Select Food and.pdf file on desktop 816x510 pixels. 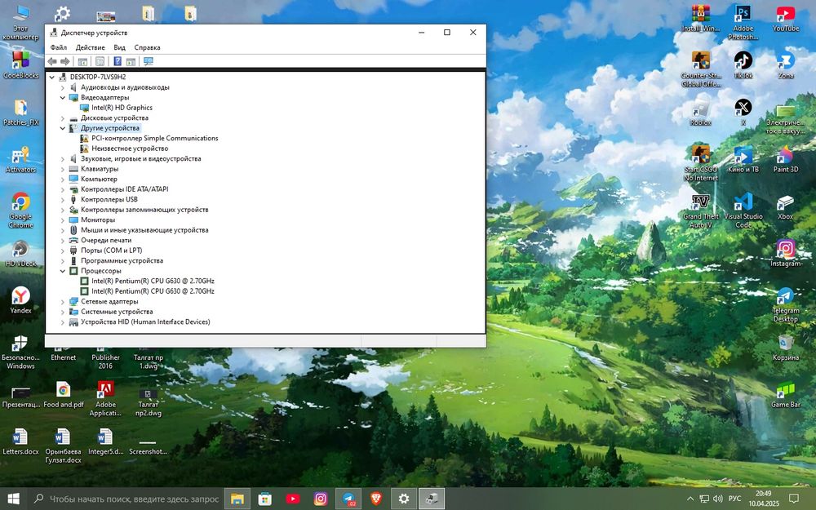pos(64,394)
